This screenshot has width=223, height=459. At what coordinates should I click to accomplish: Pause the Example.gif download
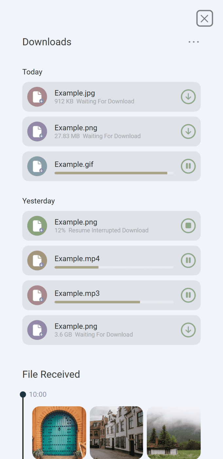(x=188, y=166)
